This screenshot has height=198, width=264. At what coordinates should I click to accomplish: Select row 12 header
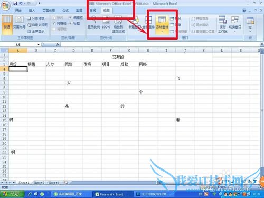coord(4,106)
